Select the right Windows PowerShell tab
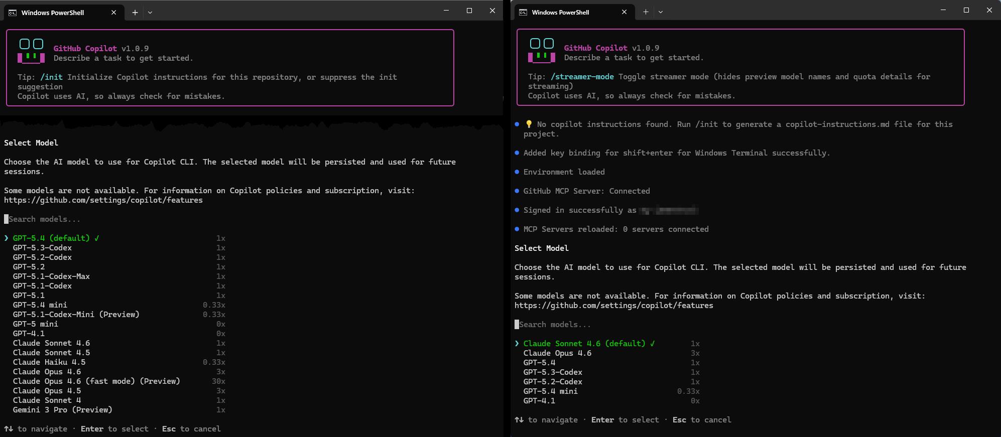 click(560, 12)
